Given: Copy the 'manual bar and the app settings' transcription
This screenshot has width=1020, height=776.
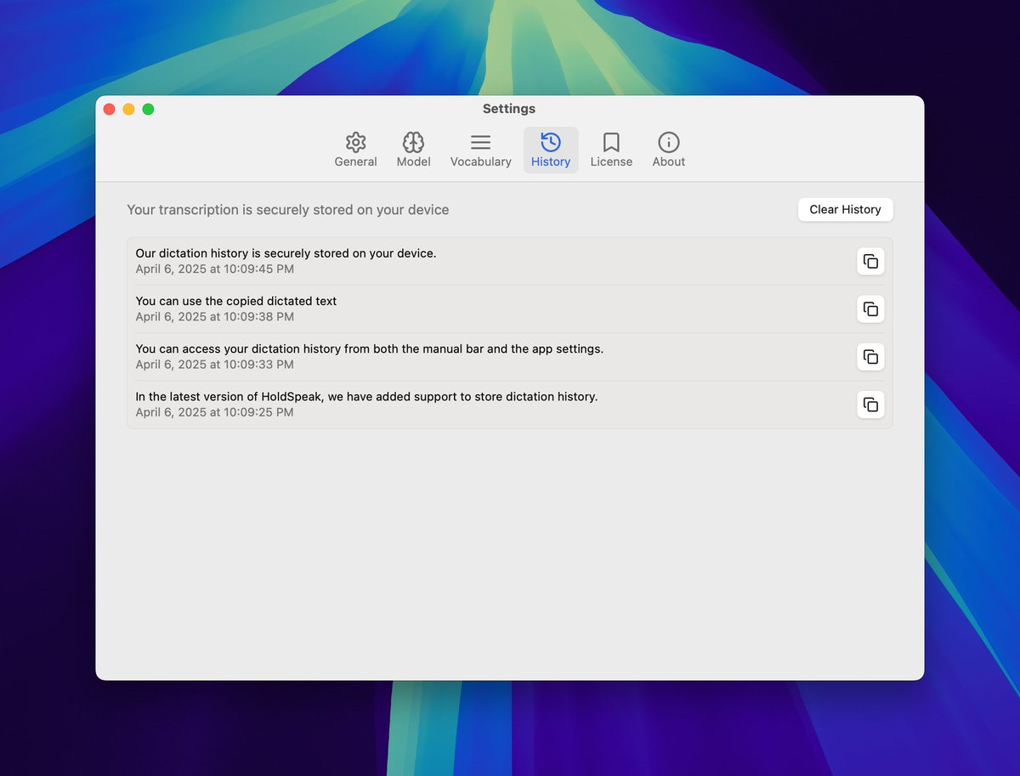Looking at the screenshot, I should pyautogui.click(x=870, y=357).
